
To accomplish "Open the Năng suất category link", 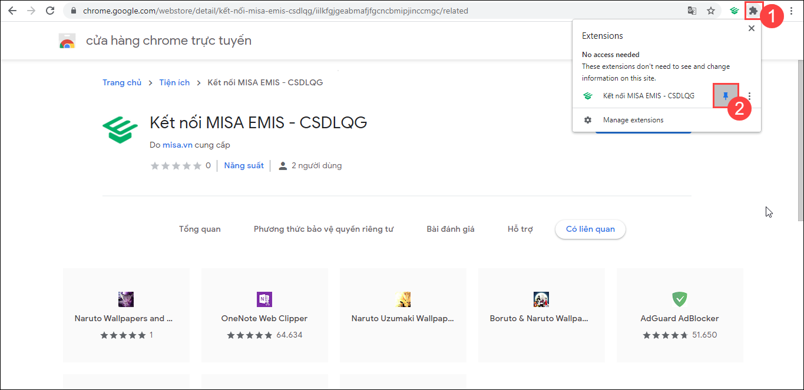I will tap(244, 165).
